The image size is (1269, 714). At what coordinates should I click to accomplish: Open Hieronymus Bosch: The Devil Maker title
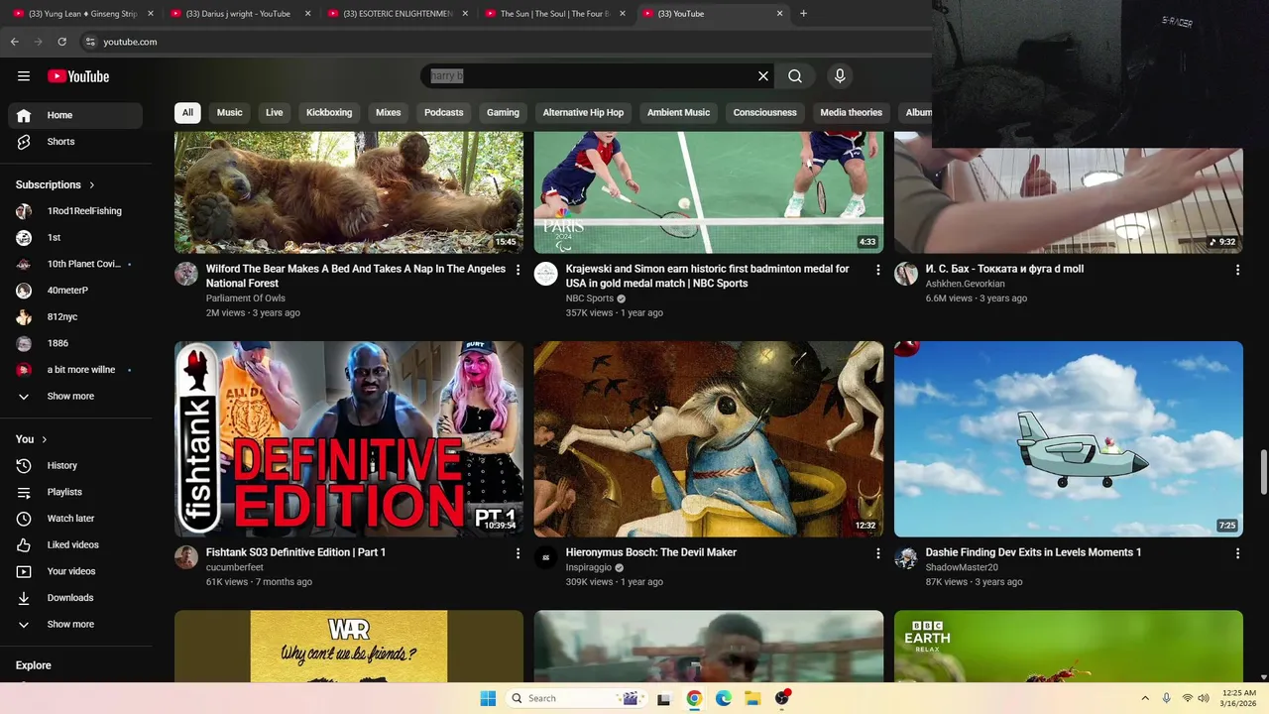click(651, 552)
